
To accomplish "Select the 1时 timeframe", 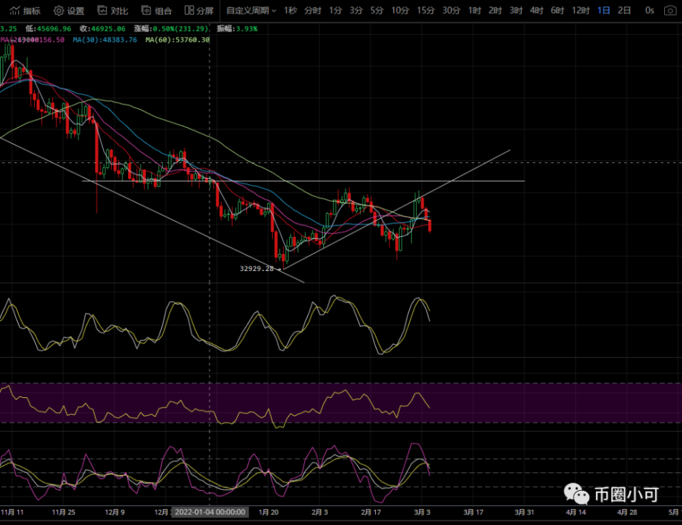I will tap(475, 10).
